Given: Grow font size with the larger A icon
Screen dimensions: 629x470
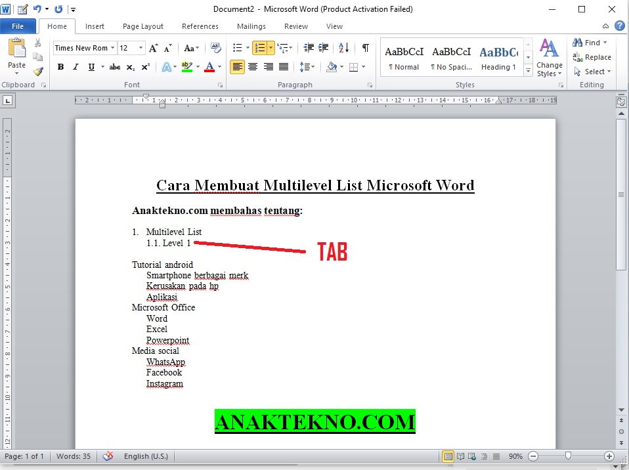Looking at the screenshot, I should (153, 48).
